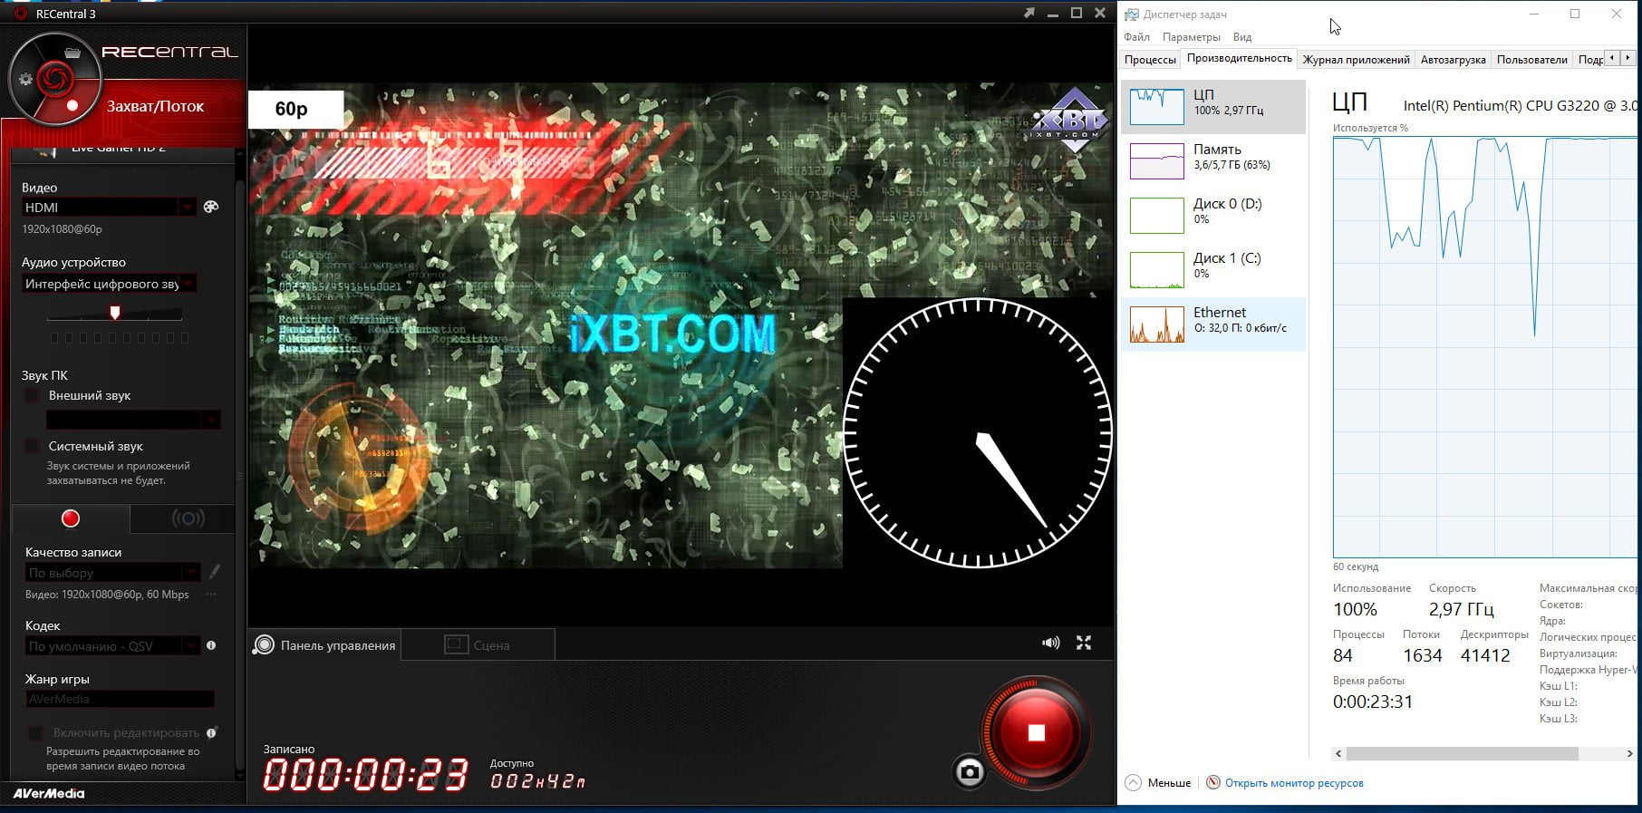
Task: Click the Scene monitor icon
Action: pos(456,644)
